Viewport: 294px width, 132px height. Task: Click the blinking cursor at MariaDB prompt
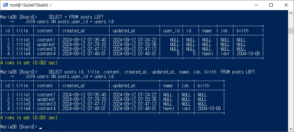[40, 128]
